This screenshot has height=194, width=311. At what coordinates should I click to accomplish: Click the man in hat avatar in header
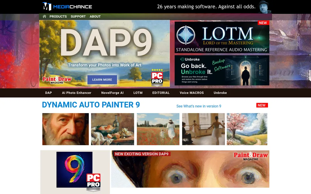click(x=264, y=7)
